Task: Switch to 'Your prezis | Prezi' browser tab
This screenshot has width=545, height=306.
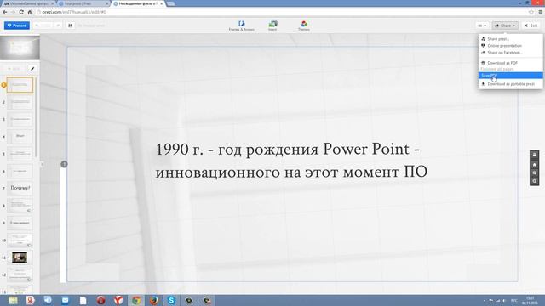Action: pyautogui.click(x=83, y=3)
